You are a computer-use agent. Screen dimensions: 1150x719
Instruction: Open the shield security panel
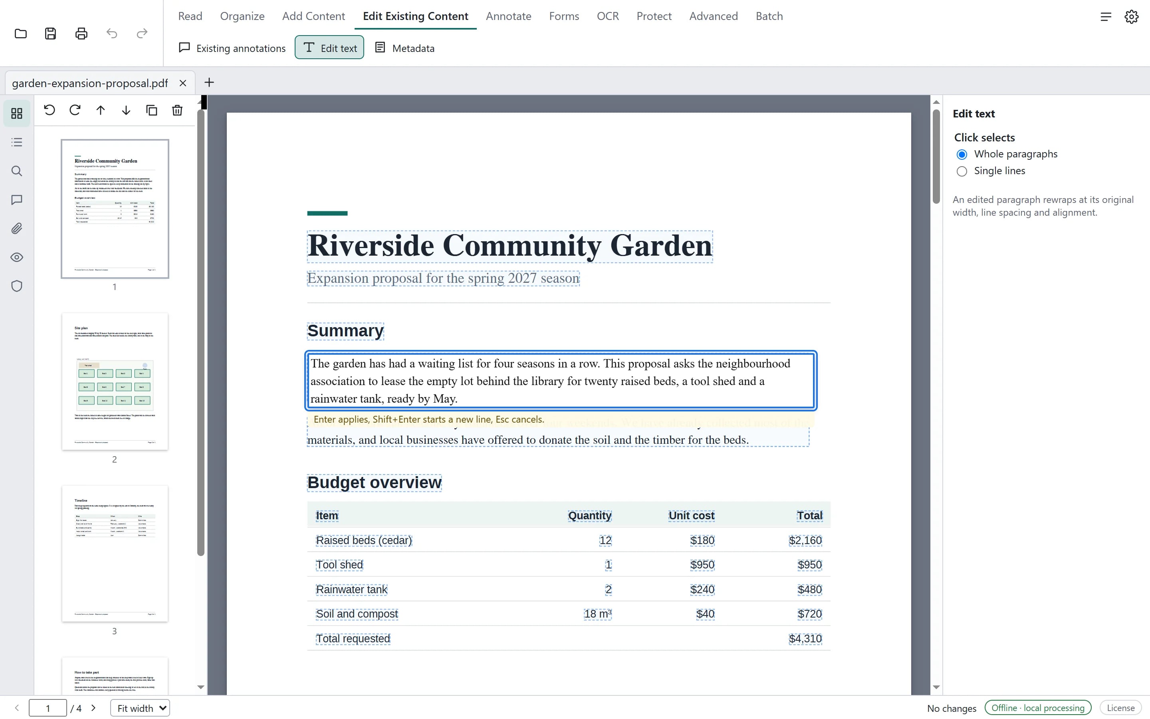point(17,286)
